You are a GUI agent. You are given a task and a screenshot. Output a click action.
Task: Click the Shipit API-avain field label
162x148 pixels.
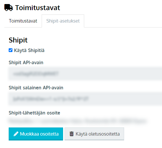coord(26,62)
